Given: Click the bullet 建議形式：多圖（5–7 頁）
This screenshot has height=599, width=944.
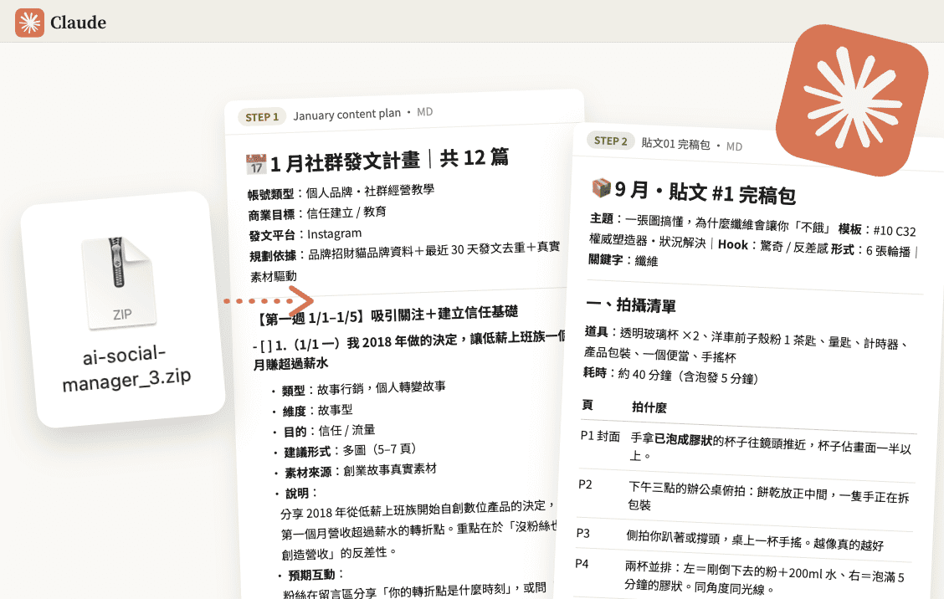Looking at the screenshot, I should pos(350,450).
